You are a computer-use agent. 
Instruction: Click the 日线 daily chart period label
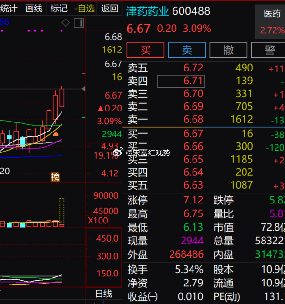pyautogui.click(x=104, y=294)
